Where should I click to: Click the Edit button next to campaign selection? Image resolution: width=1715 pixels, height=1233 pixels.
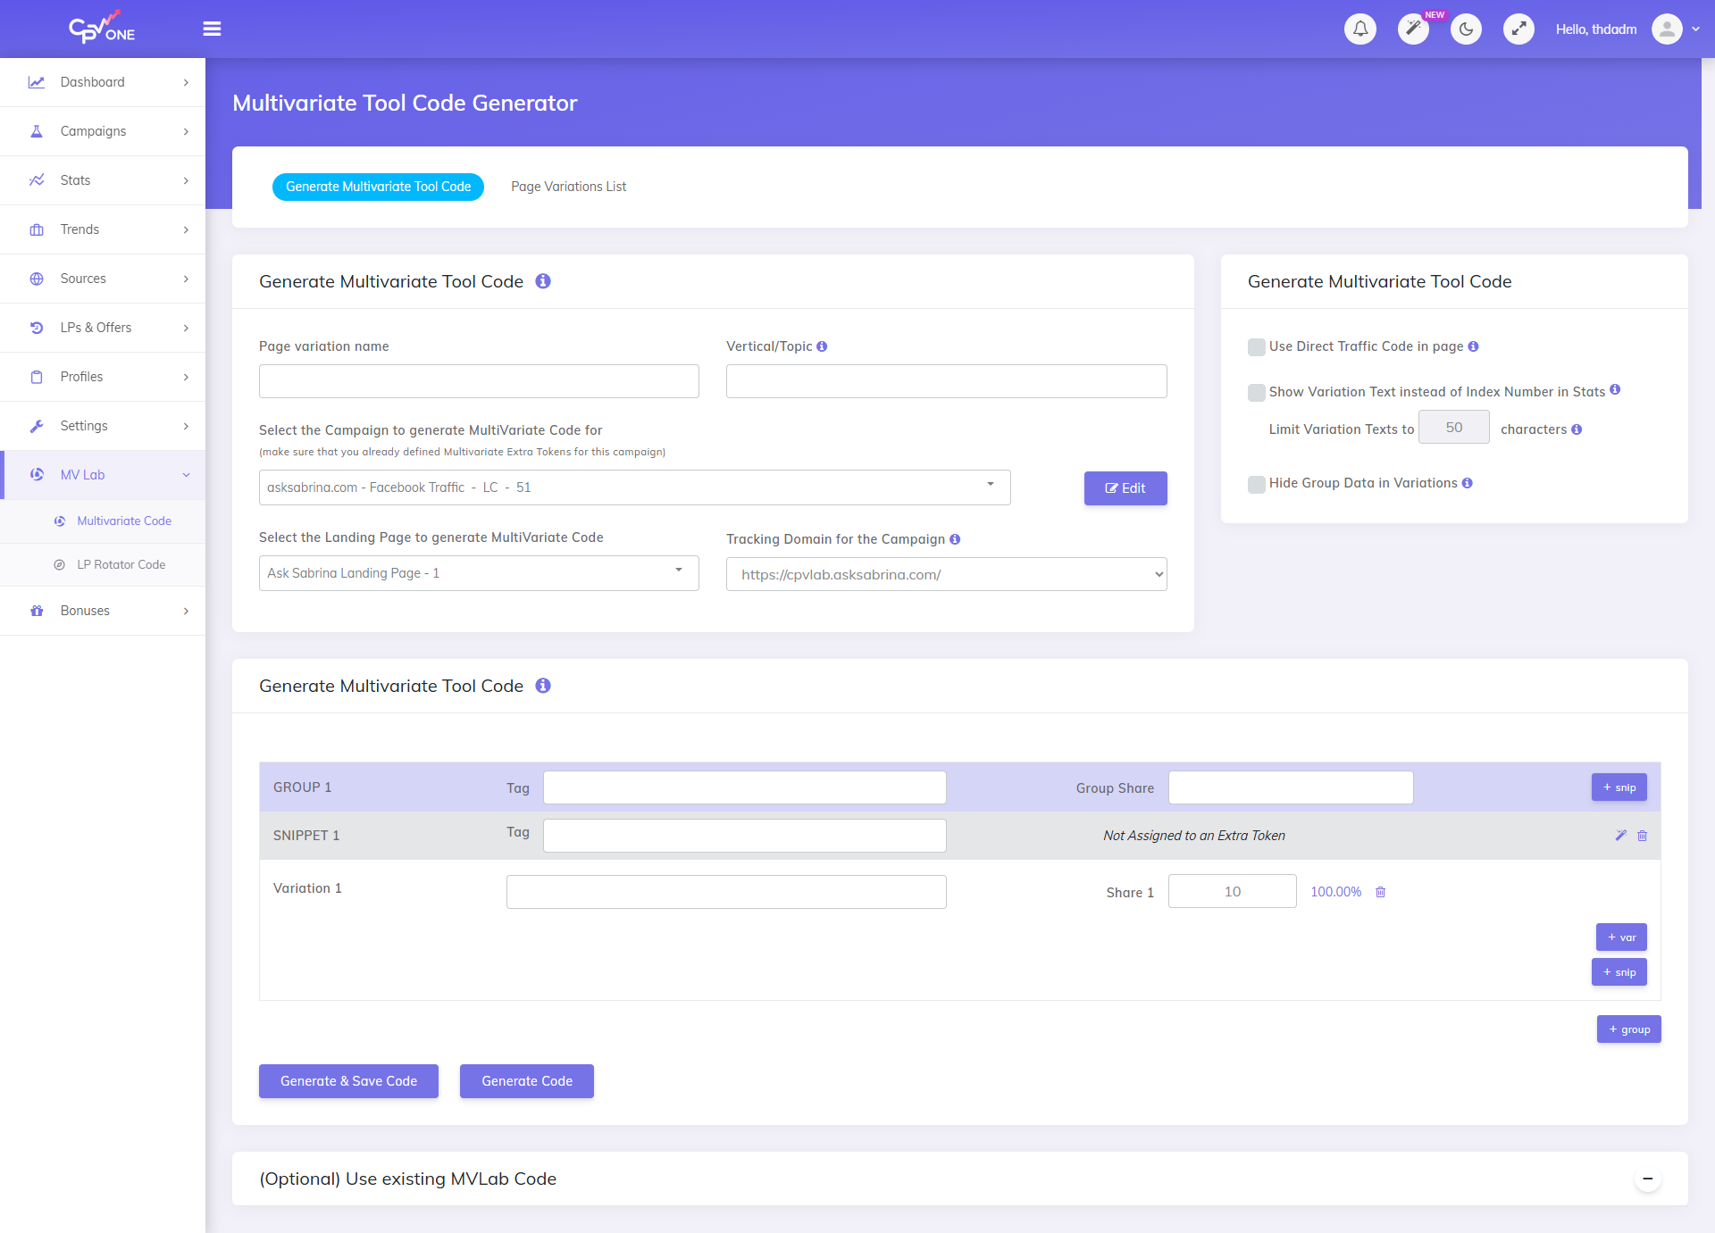coord(1125,487)
